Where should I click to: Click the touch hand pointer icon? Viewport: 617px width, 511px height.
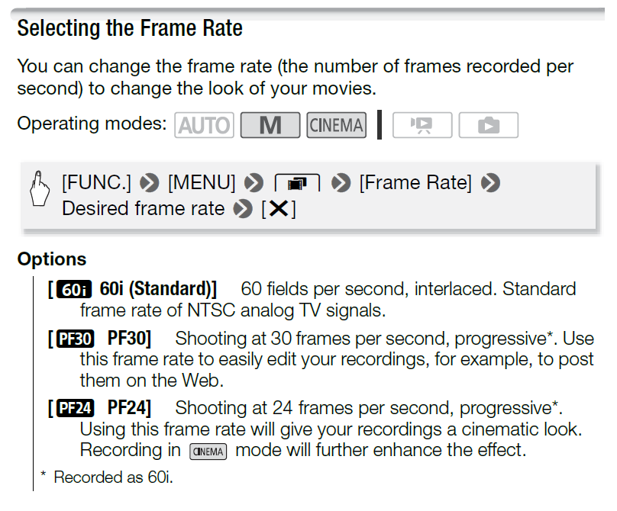click(x=40, y=194)
